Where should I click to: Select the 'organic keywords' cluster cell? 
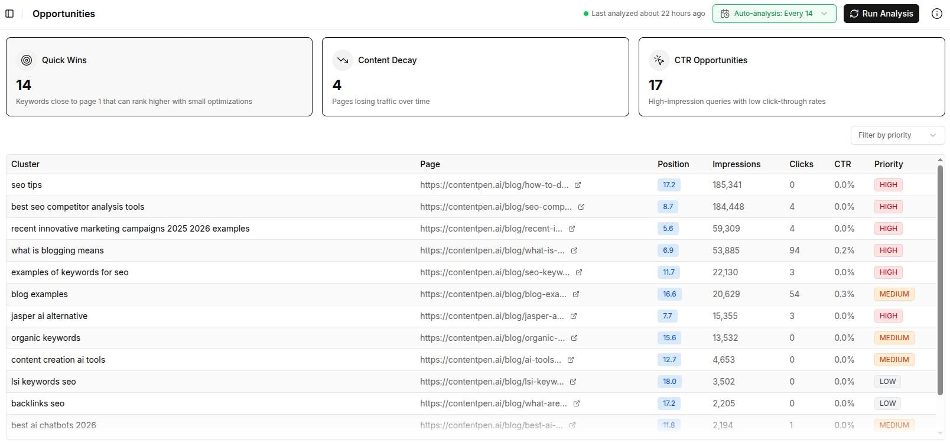tap(45, 338)
